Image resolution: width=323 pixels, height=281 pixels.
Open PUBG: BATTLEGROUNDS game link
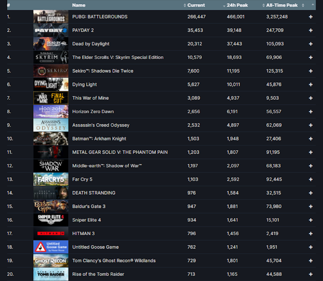[100, 17]
